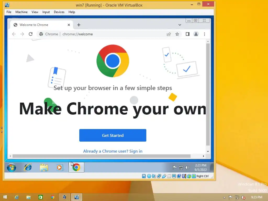Screen dimensions: 268x201
Task: Click the VirtualBox network indicator
Action: [x=159, y=176]
